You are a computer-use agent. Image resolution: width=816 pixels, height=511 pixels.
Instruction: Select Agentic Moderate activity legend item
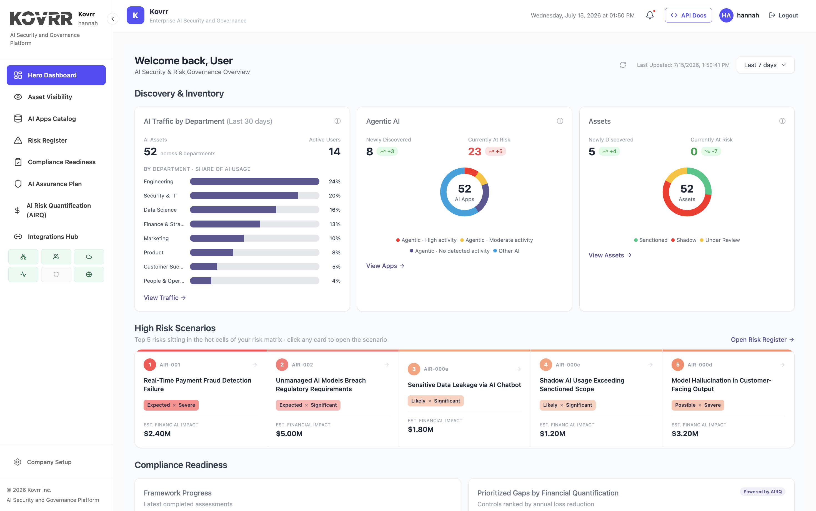[496, 240]
